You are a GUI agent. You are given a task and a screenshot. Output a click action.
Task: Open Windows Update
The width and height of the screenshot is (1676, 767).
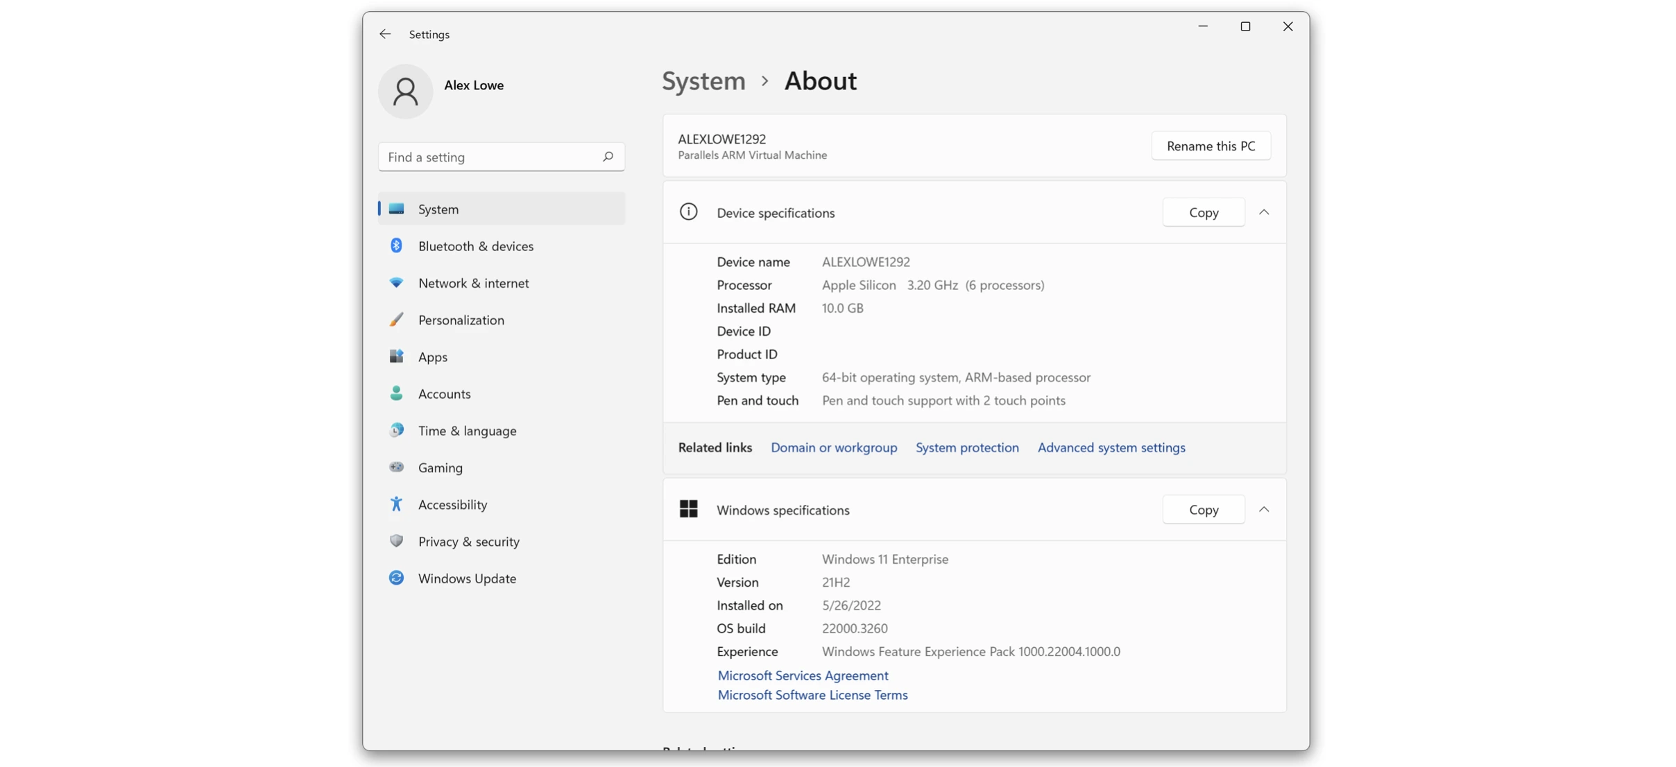point(467,578)
